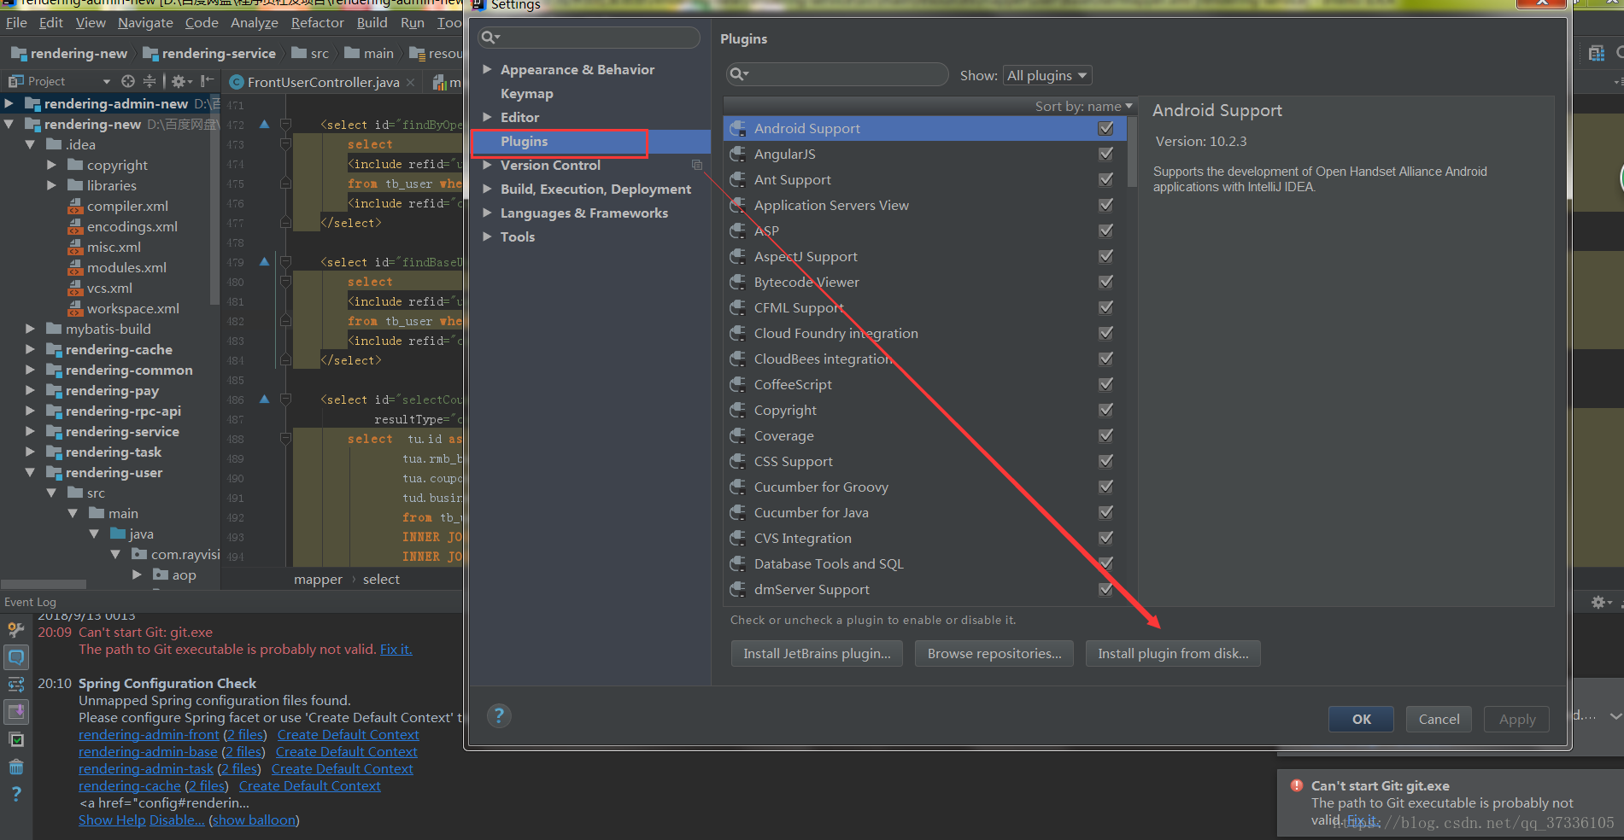Image resolution: width=1624 pixels, height=840 pixels.
Task: Expand Build, Execution, Deployment settings
Action: pyautogui.click(x=487, y=189)
